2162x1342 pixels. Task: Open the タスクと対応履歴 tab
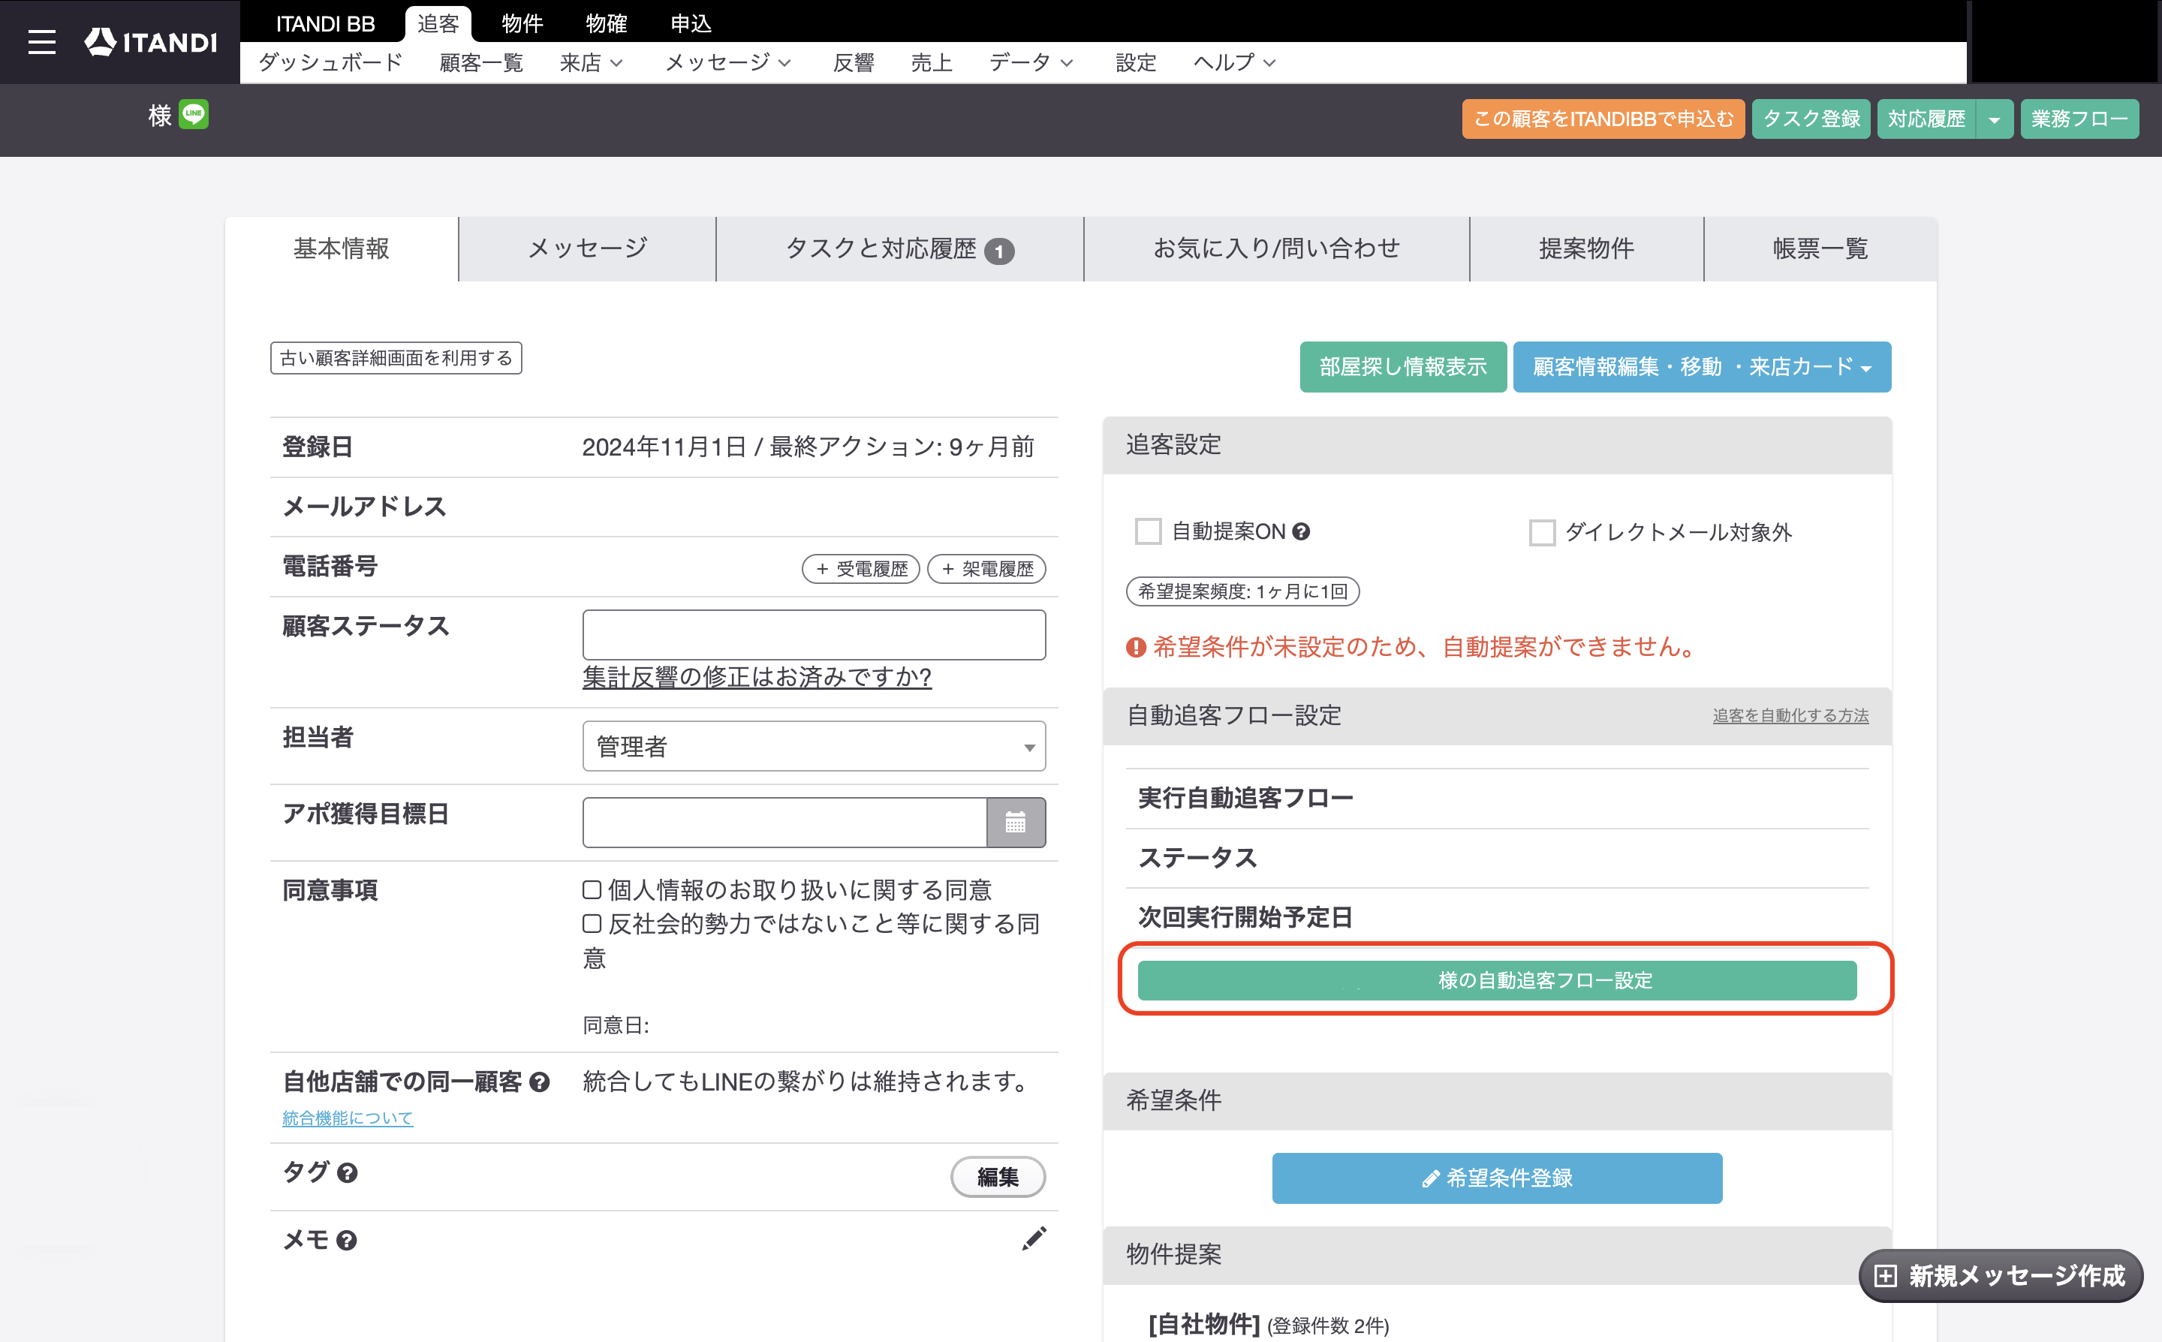[x=899, y=249]
